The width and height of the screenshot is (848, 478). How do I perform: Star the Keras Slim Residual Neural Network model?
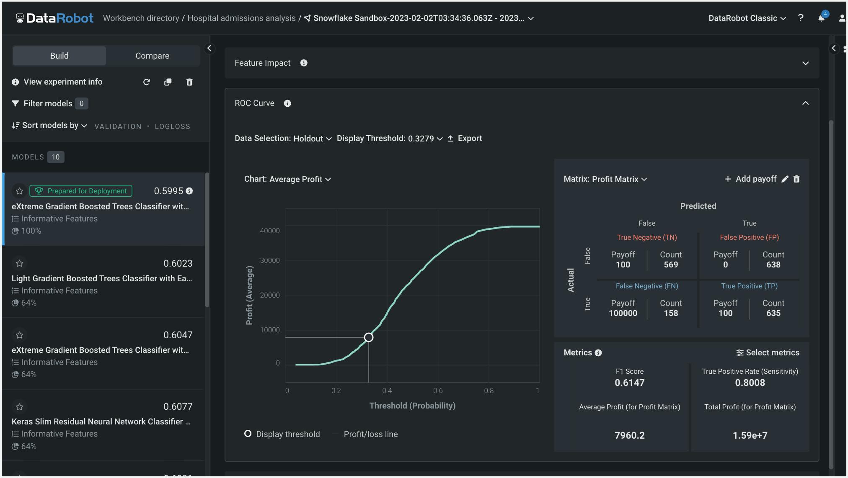click(19, 406)
